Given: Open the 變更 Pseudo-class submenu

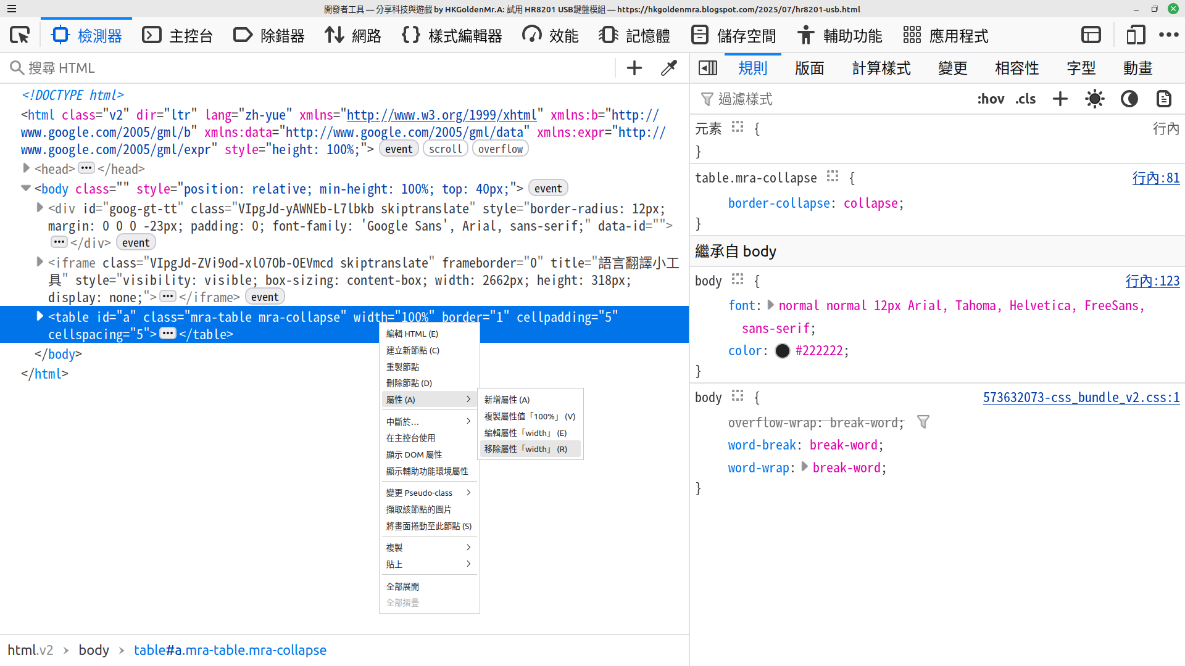Looking at the screenshot, I should (x=430, y=493).
